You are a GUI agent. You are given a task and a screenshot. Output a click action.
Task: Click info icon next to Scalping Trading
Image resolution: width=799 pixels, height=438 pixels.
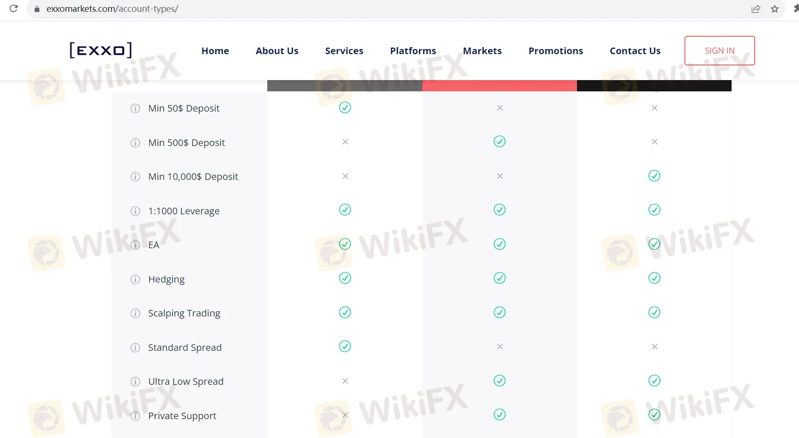[135, 313]
